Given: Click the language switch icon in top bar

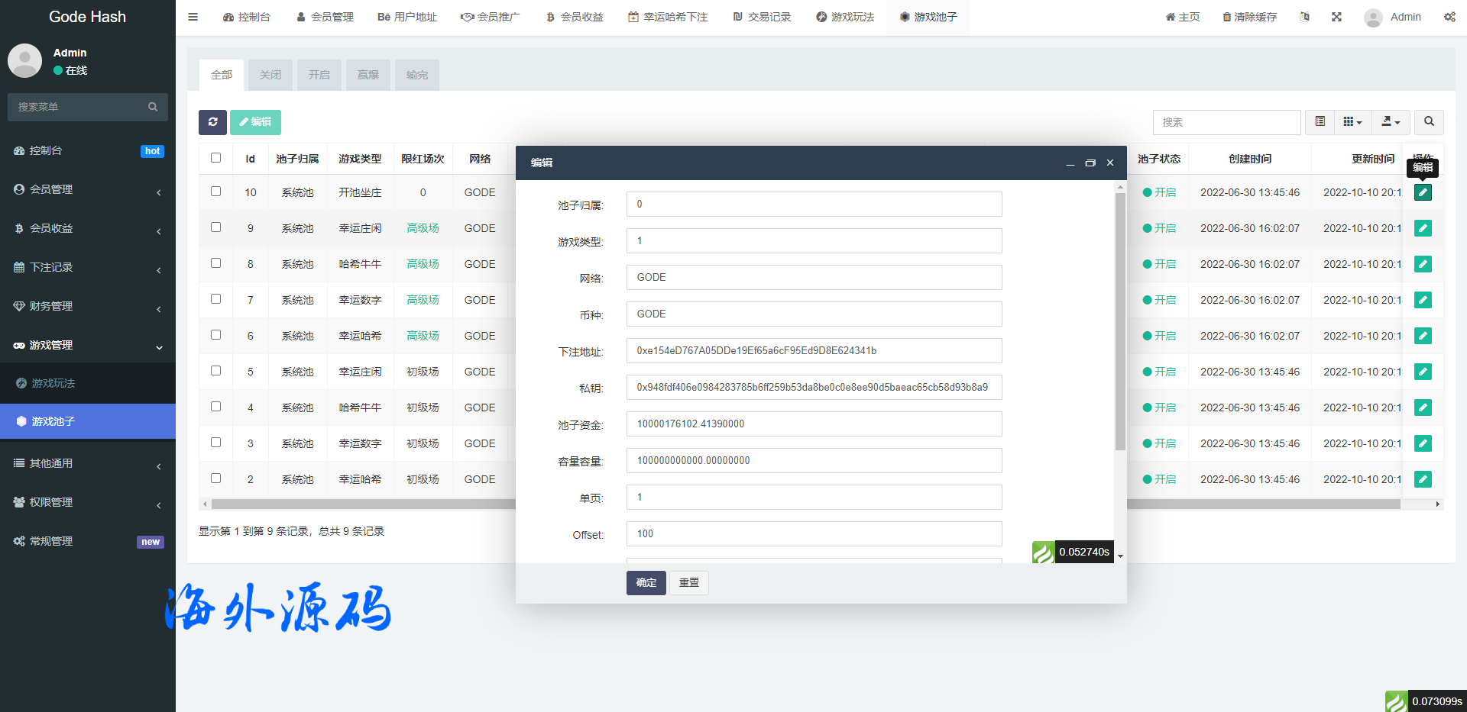Looking at the screenshot, I should coord(1304,17).
